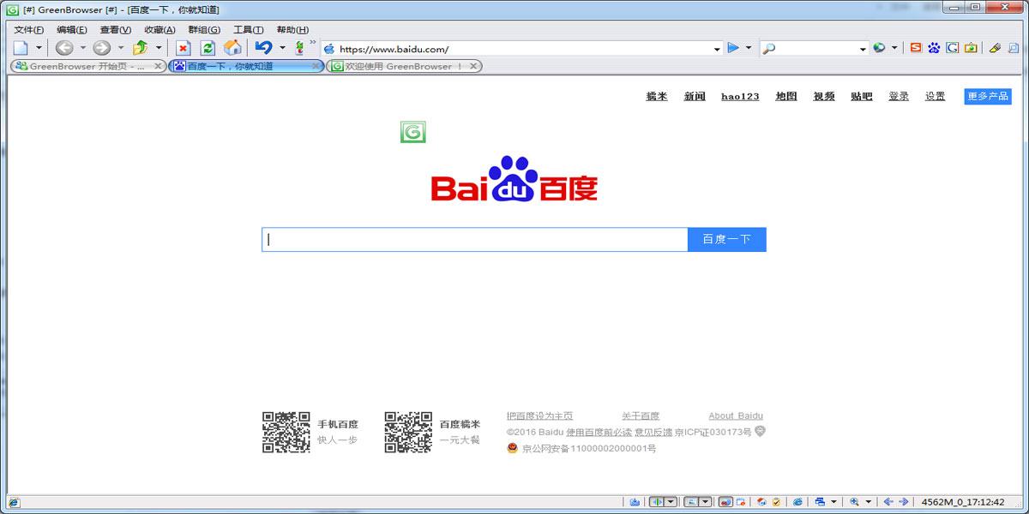The image size is (1029, 514).
Task: Click the hao123 link
Action: click(739, 96)
